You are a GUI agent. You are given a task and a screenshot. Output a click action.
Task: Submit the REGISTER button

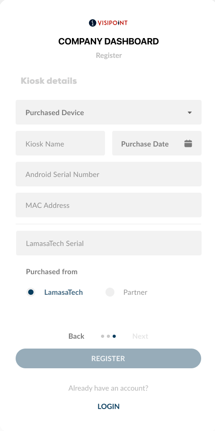click(108, 358)
